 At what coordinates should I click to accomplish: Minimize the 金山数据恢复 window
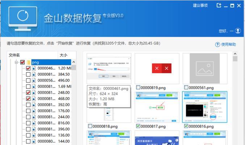[225, 6]
